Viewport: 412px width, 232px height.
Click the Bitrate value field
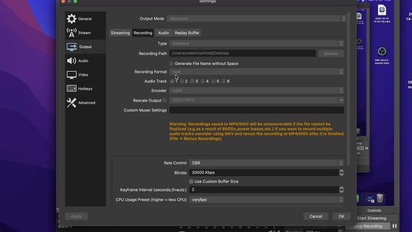pyautogui.click(x=264, y=173)
